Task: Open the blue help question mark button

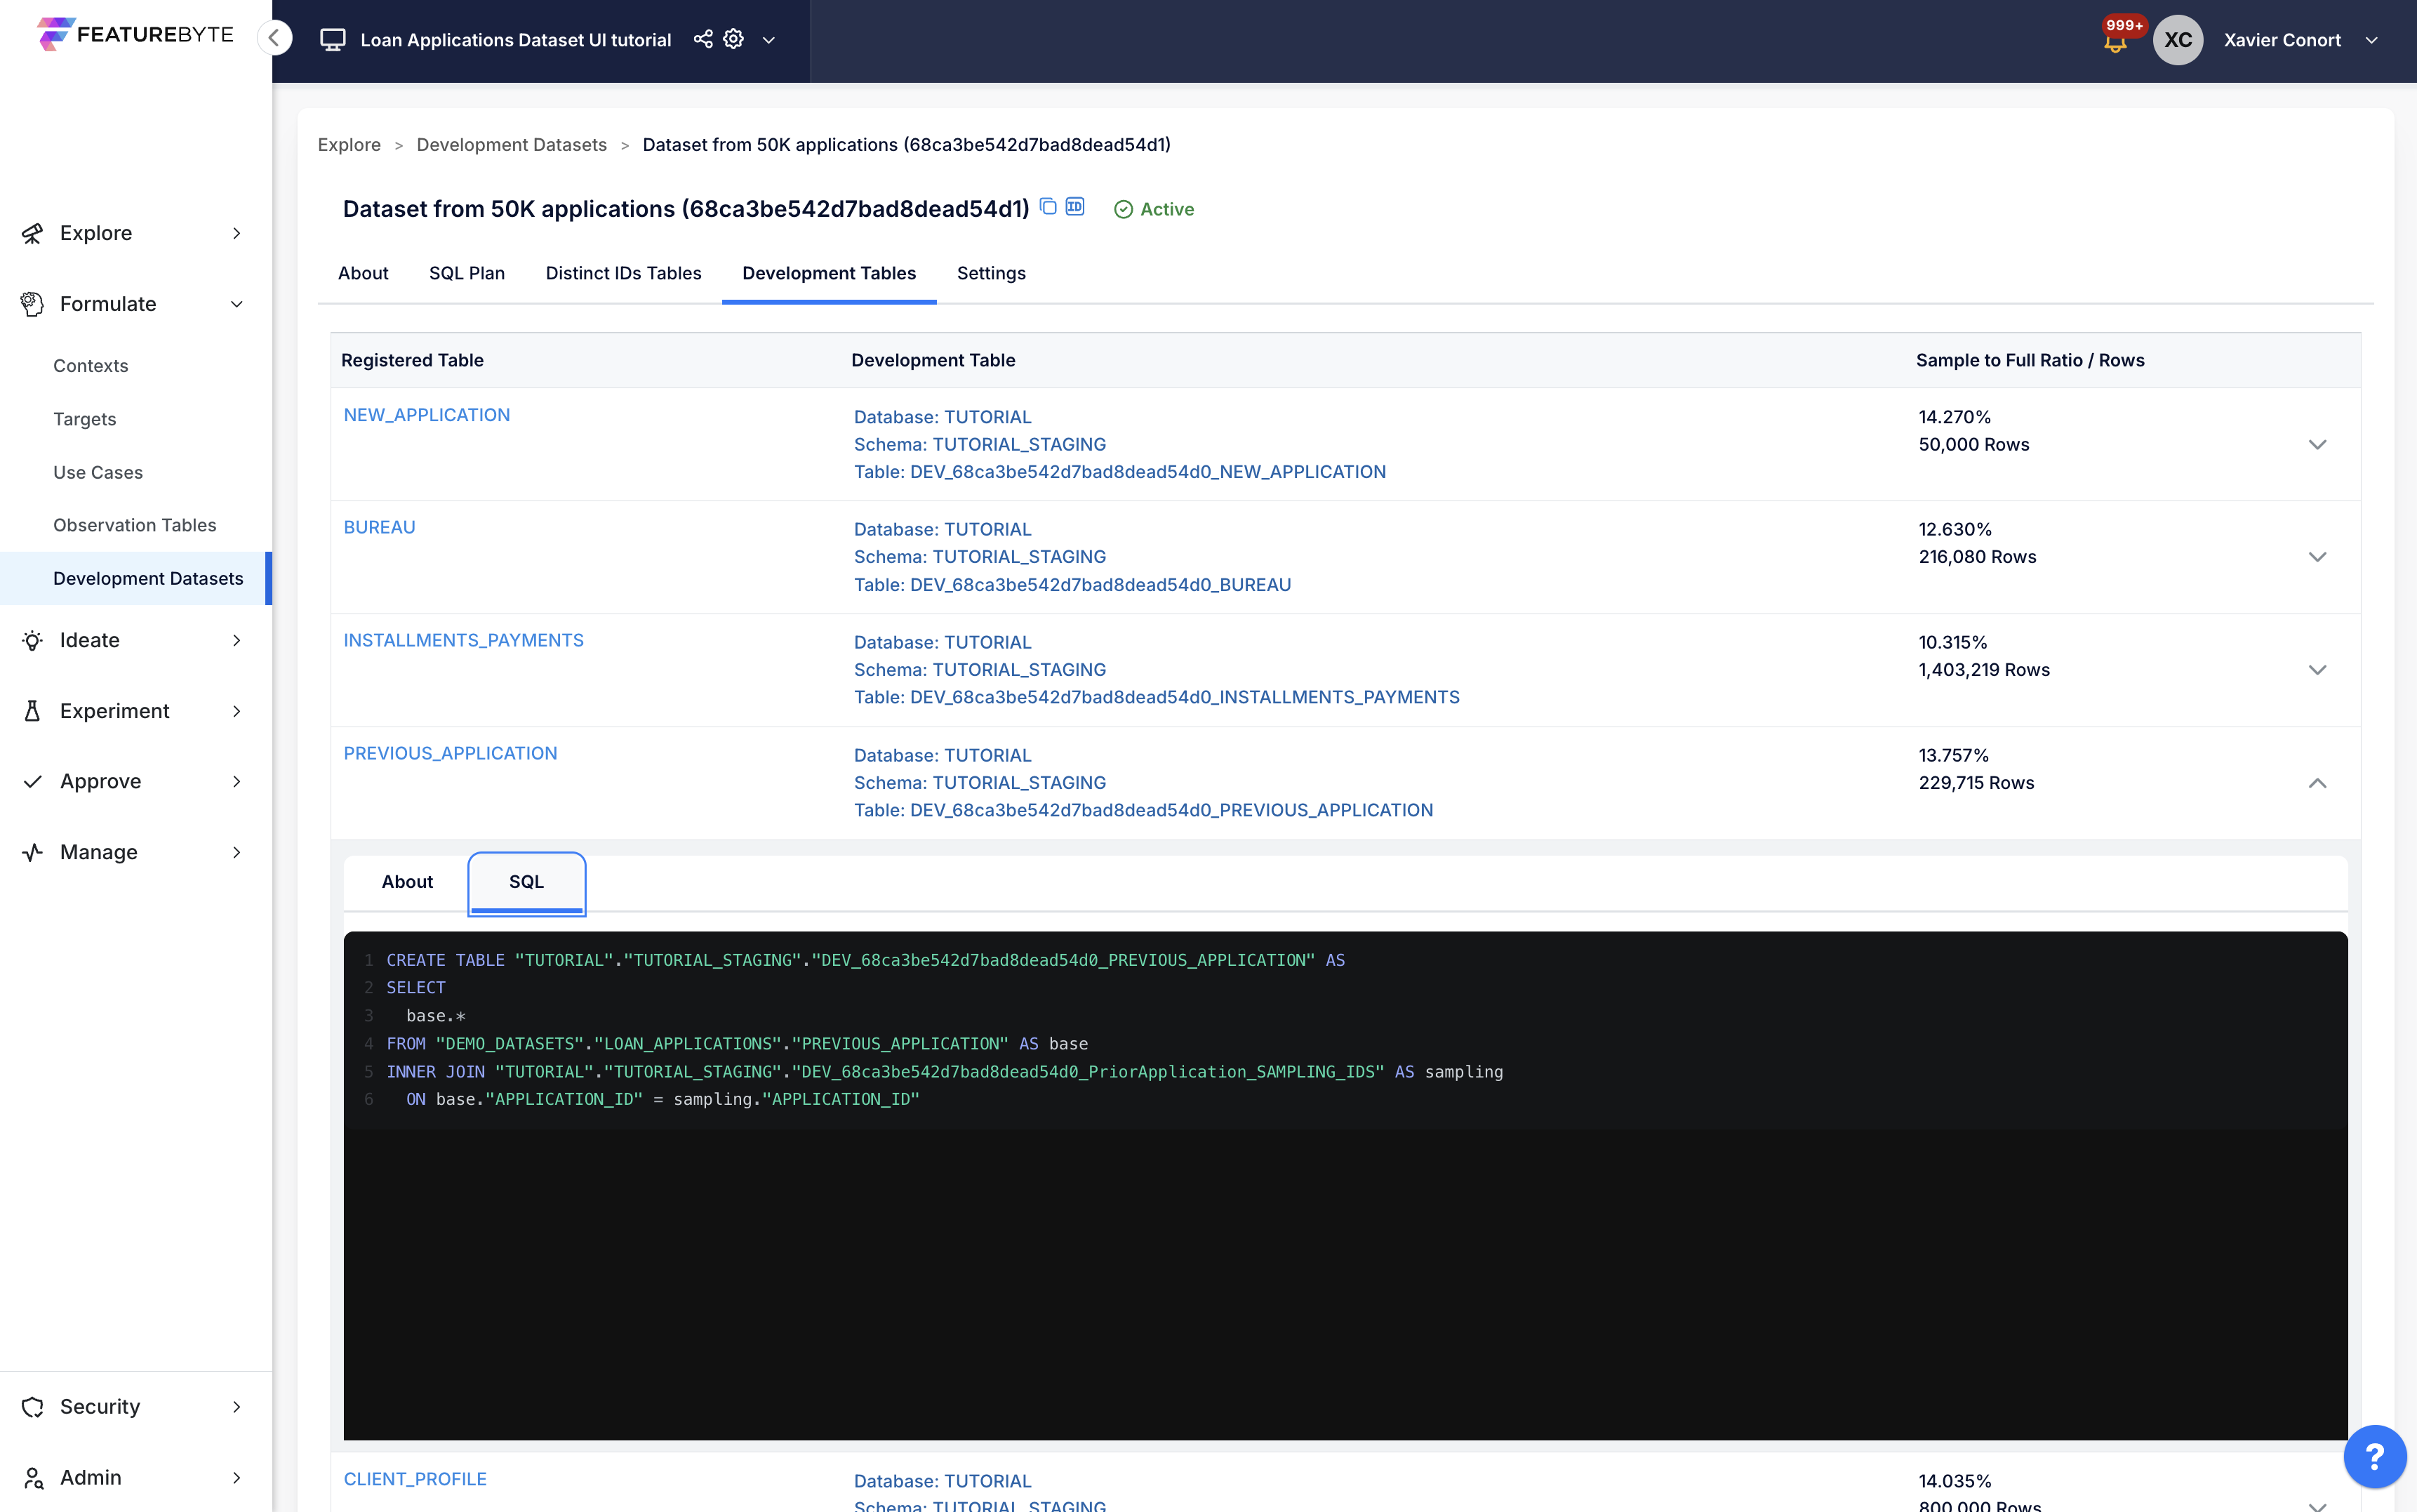Action: [2374, 1456]
